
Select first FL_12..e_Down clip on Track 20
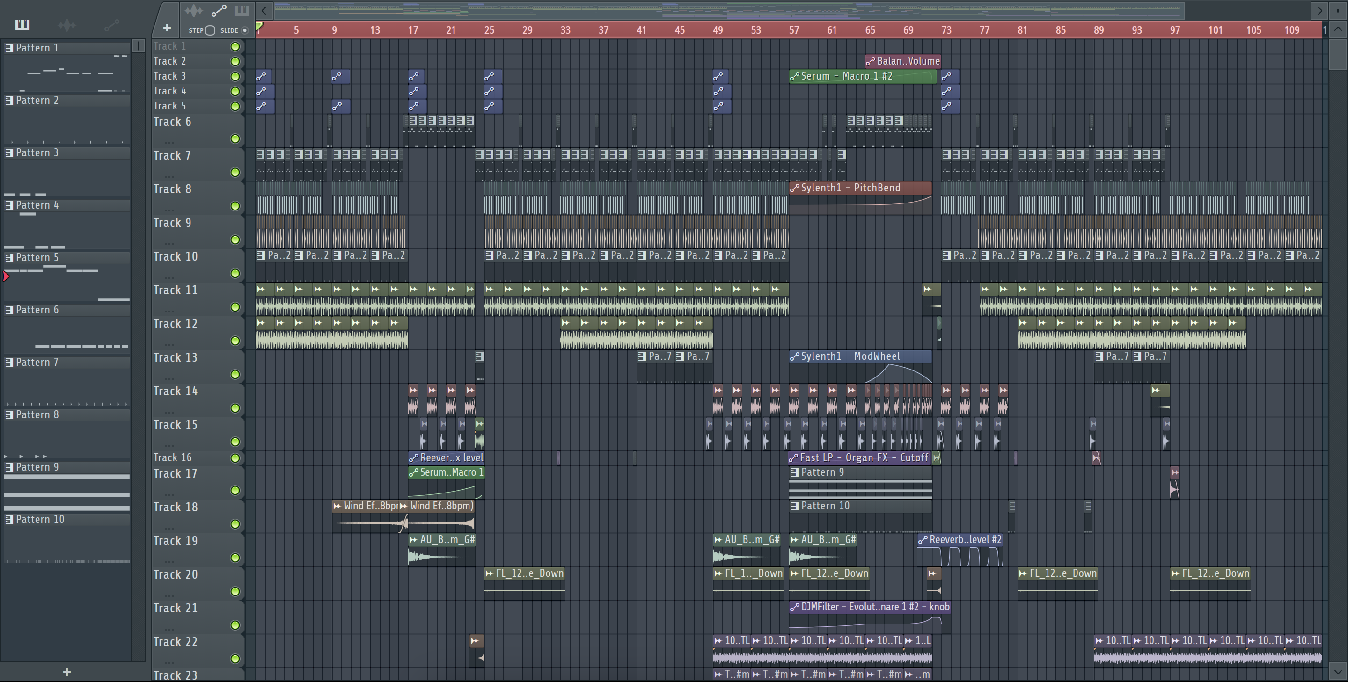524,583
